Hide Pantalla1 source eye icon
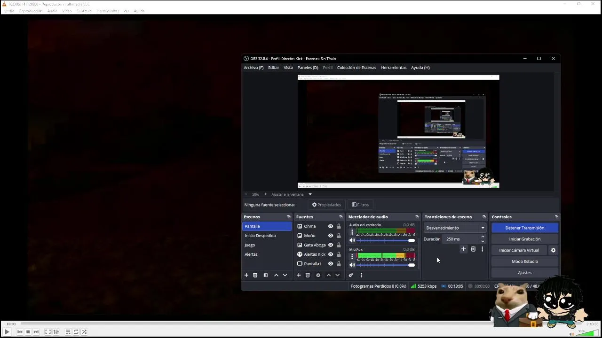This screenshot has width=602, height=338. click(x=331, y=264)
